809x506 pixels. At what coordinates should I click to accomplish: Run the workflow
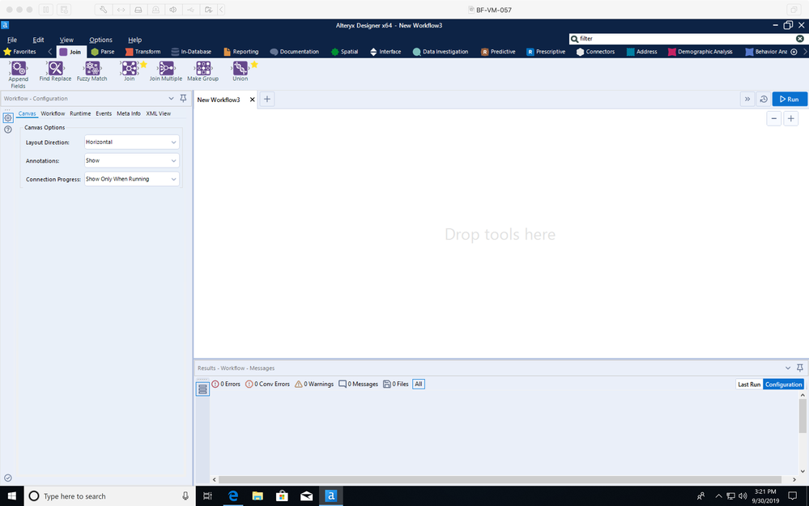click(790, 99)
